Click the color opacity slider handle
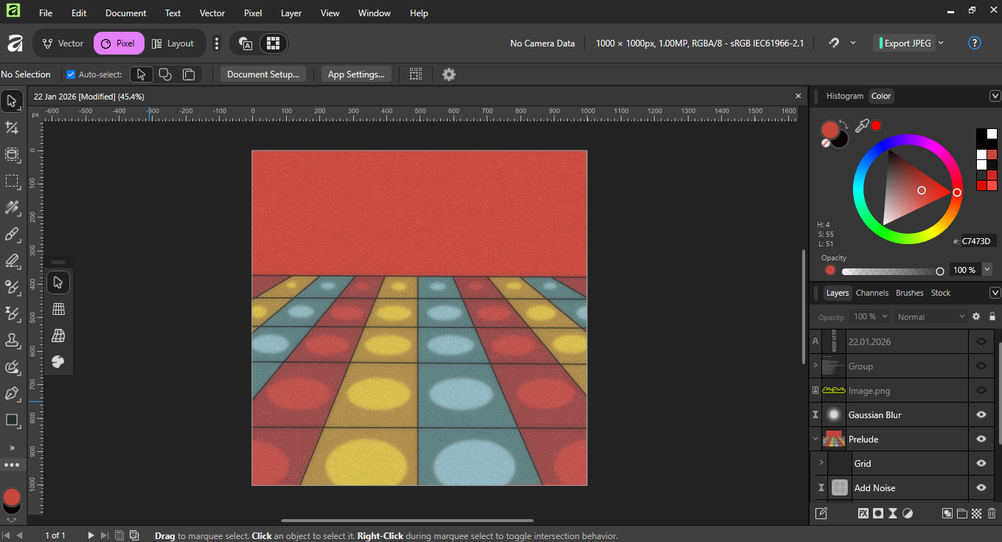Screen dimensions: 1002x542 tap(939, 271)
